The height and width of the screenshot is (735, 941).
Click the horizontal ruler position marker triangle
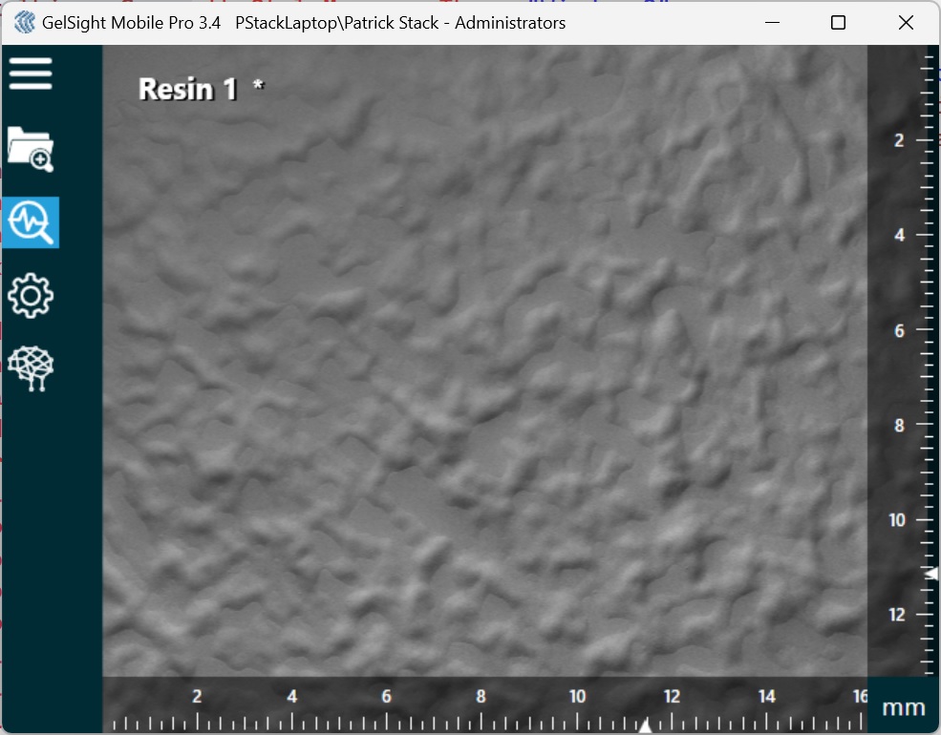(645, 726)
